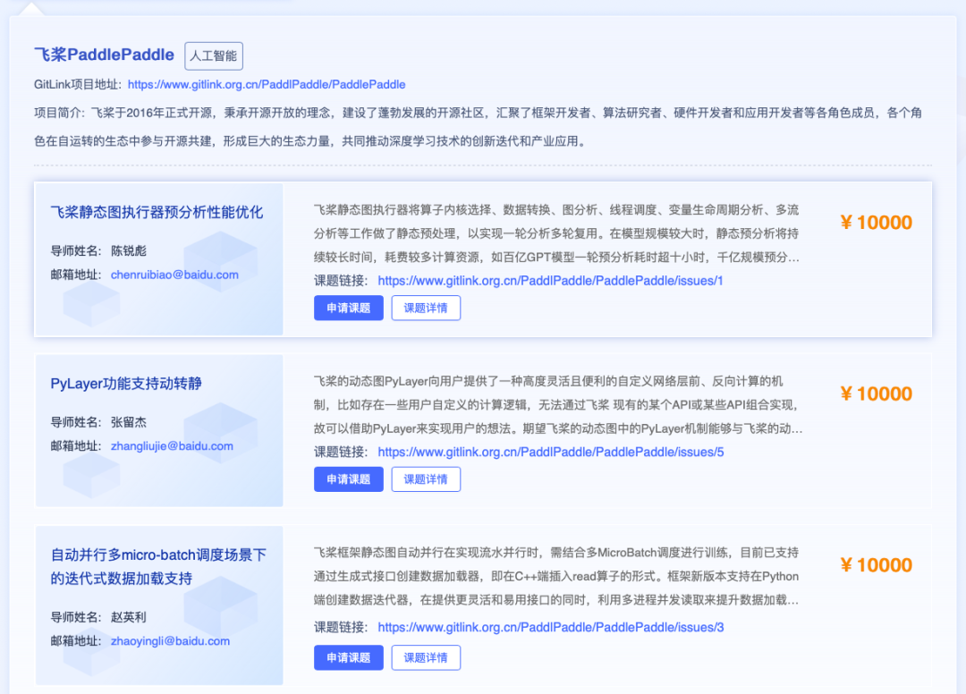Apply for the 飞桨静态图执行器预分析性能优化 task
This screenshot has height=694, width=966.
[348, 308]
